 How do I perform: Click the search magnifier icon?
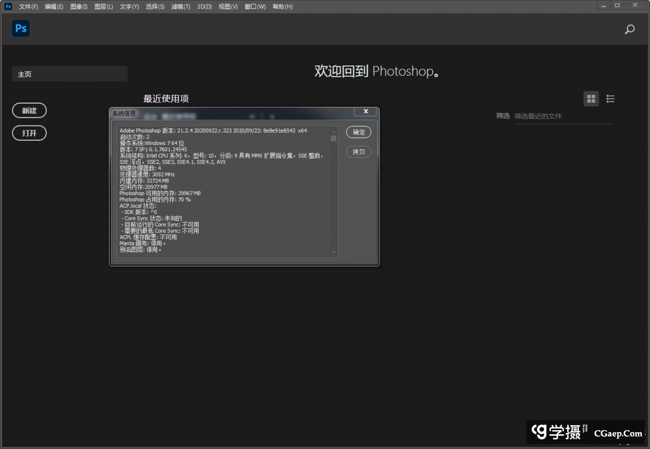point(630,29)
